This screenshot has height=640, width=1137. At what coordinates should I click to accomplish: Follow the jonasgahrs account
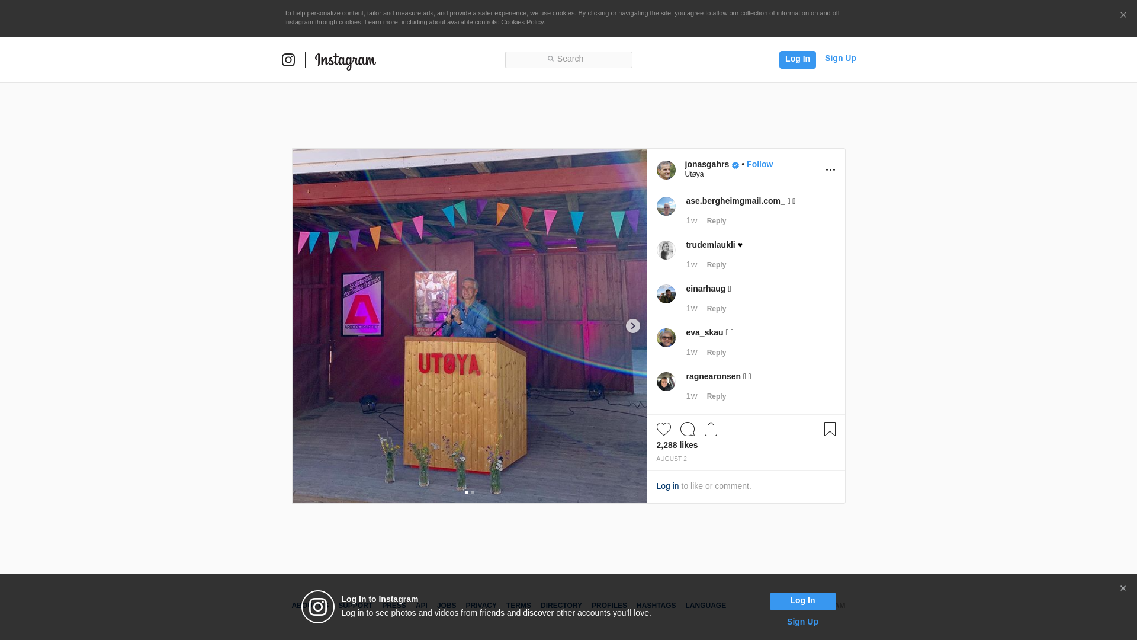tap(759, 164)
